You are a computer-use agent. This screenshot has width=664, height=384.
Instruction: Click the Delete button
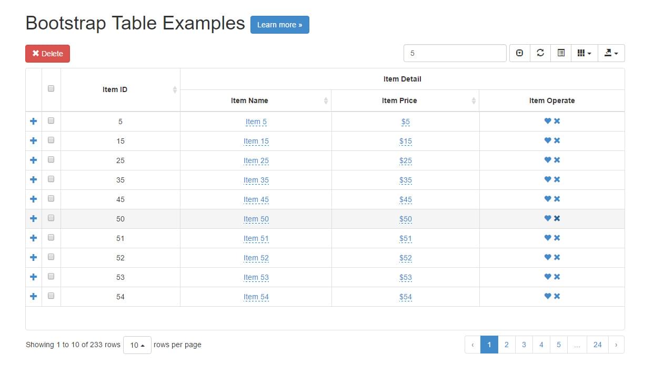coord(47,53)
